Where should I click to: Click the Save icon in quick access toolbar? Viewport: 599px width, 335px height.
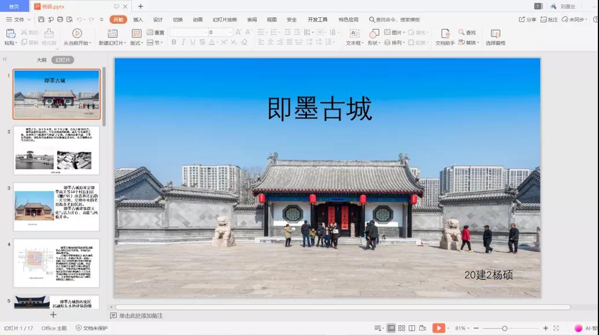coord(41,20)
